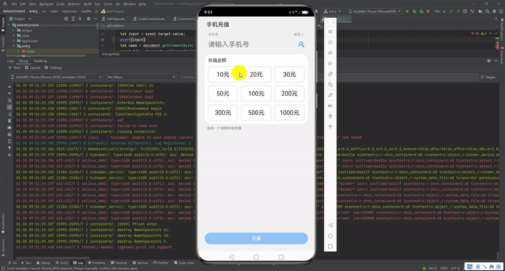Viewport: 505px width, 271px height.
Task: Click collapse all icon in Project panel
Action: pos(80,19)
